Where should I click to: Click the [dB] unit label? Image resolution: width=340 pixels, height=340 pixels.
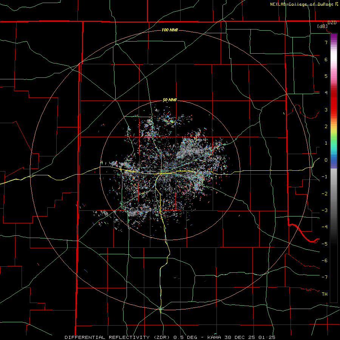click(x=323, y=26)
